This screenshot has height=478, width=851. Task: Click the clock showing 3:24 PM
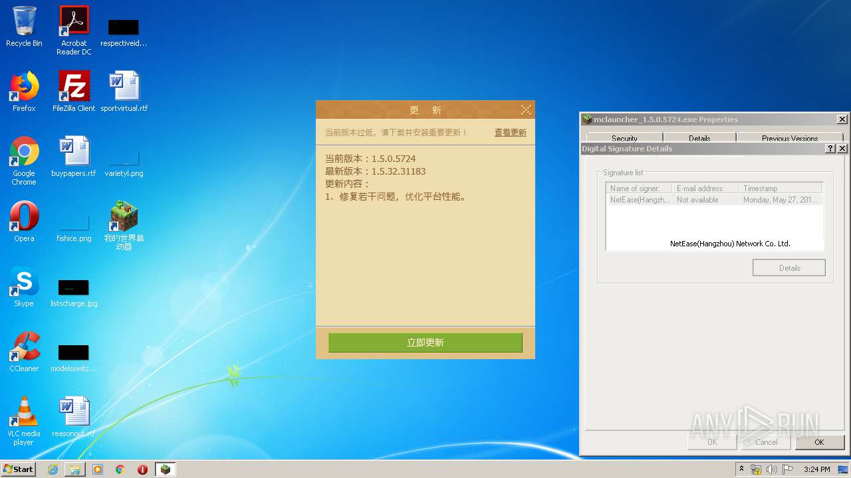point(817,469)
